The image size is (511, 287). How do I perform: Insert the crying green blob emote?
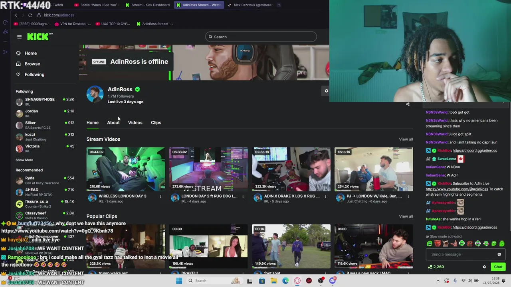point(430,244)
